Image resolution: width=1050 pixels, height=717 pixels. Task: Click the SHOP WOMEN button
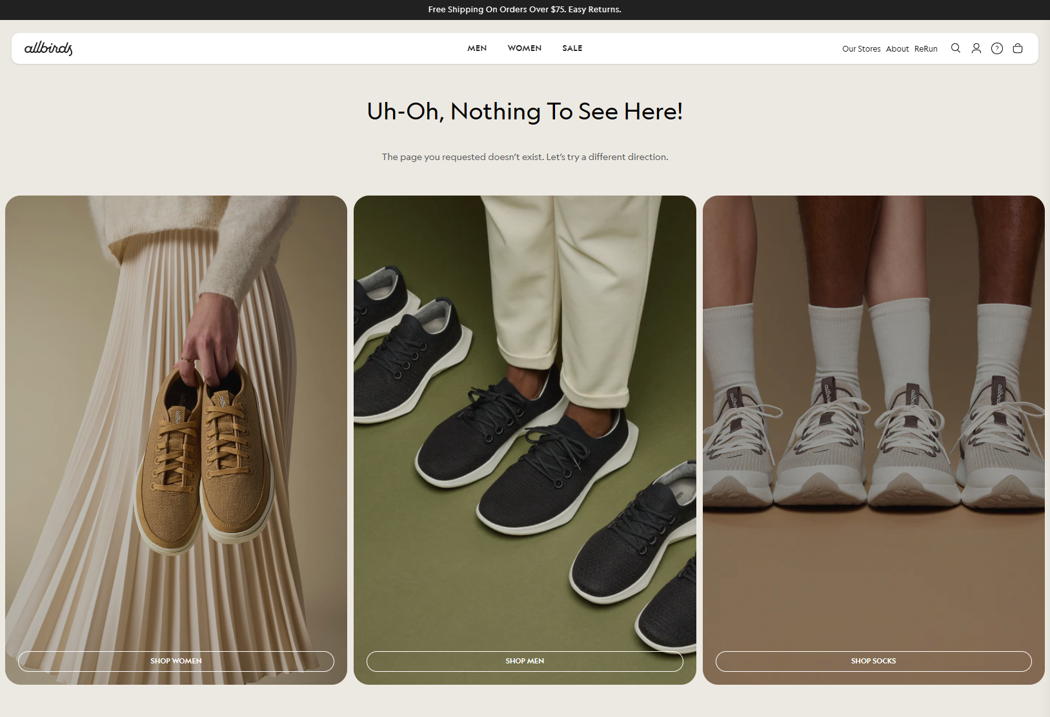pyautogui.click(x=176, y=661)
